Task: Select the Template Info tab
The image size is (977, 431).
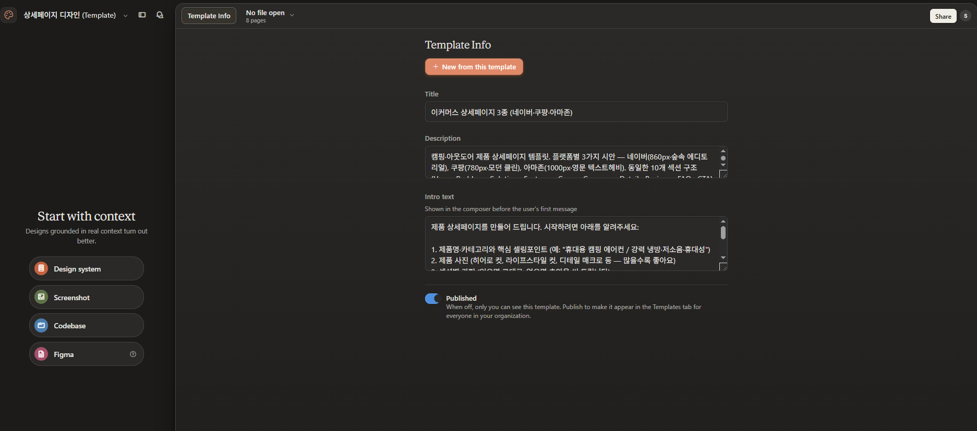Action: (x=209, y=16)
